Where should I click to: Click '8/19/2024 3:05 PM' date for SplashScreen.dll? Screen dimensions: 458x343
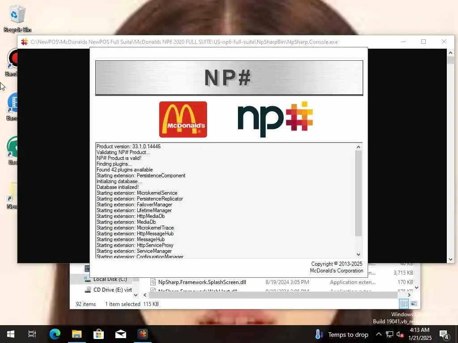point(287,282)
